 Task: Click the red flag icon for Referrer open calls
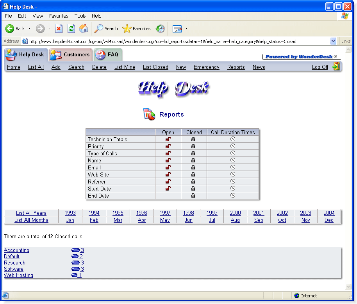tap(168, 182)
